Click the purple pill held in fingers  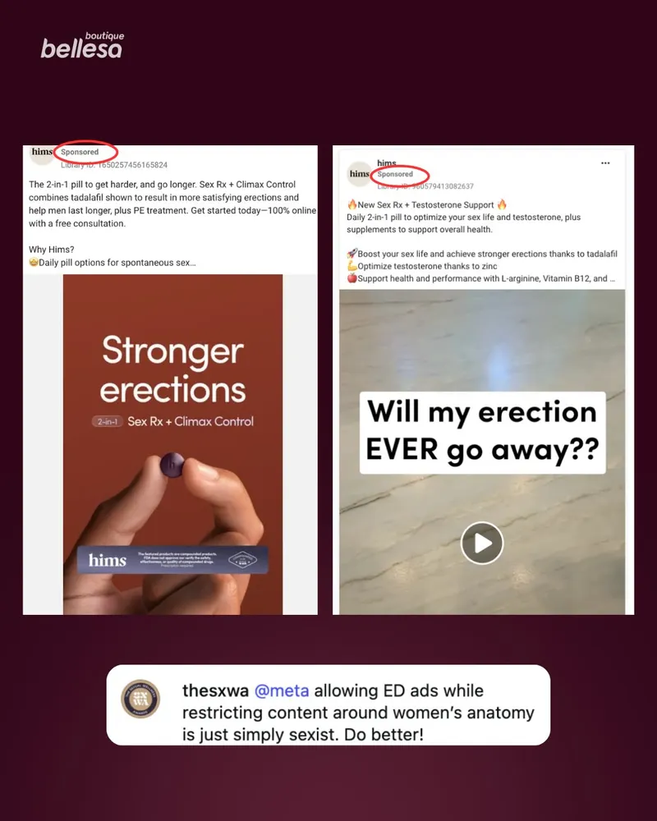pos(172,465)
